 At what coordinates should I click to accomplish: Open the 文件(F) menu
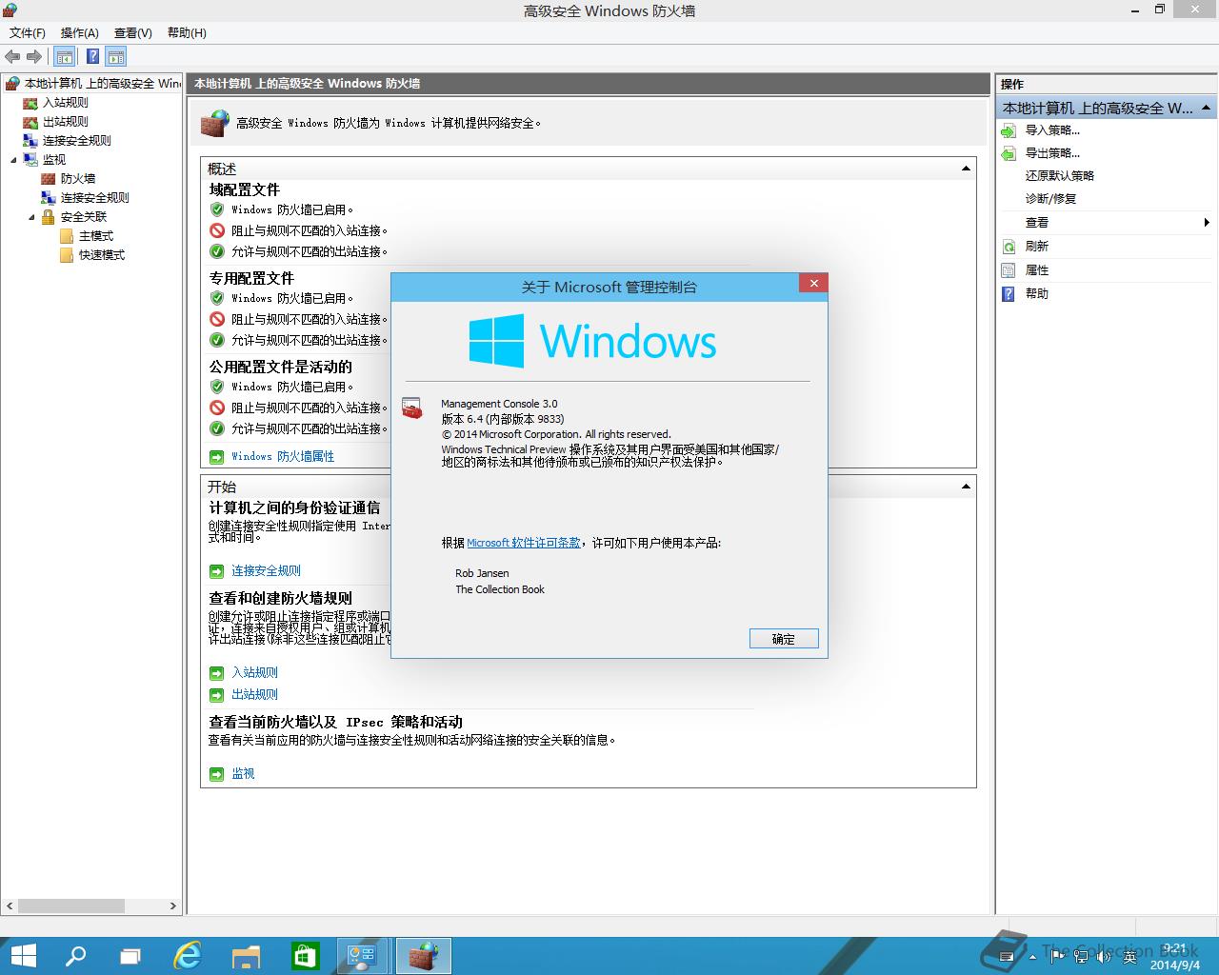(28, 32)
